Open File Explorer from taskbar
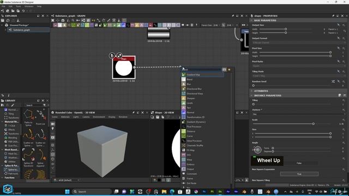 pos(164,192)
